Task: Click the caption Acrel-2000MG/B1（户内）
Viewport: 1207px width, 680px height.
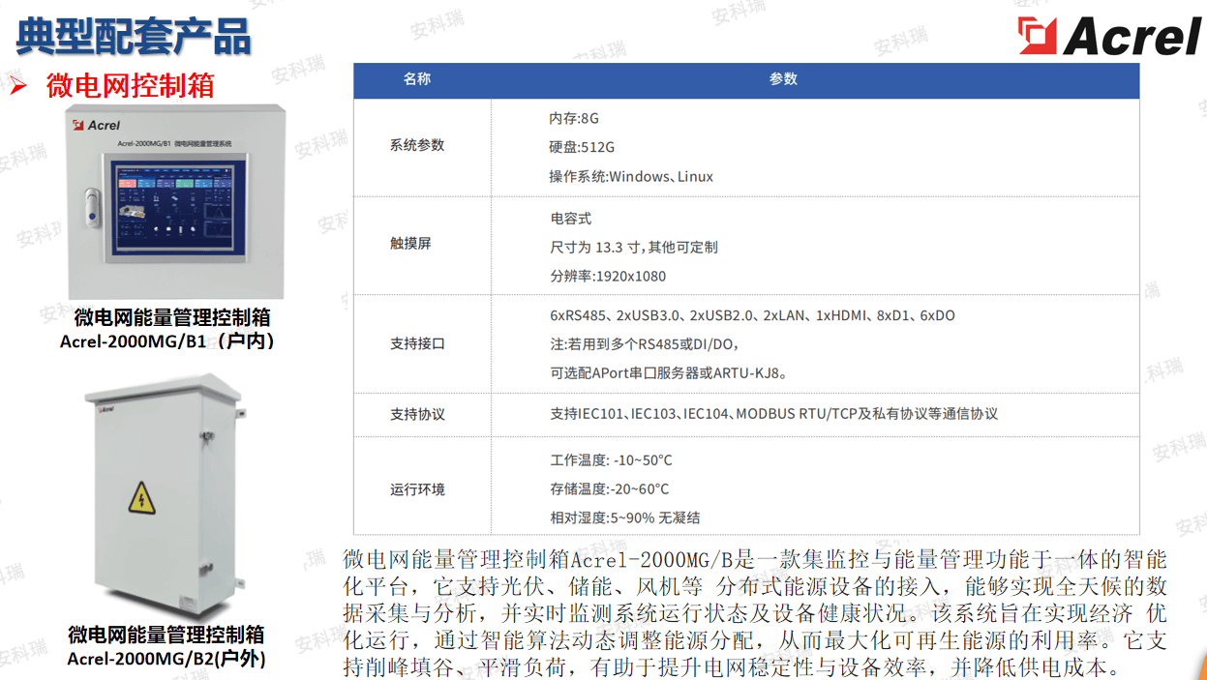Action: coord(167,341)
